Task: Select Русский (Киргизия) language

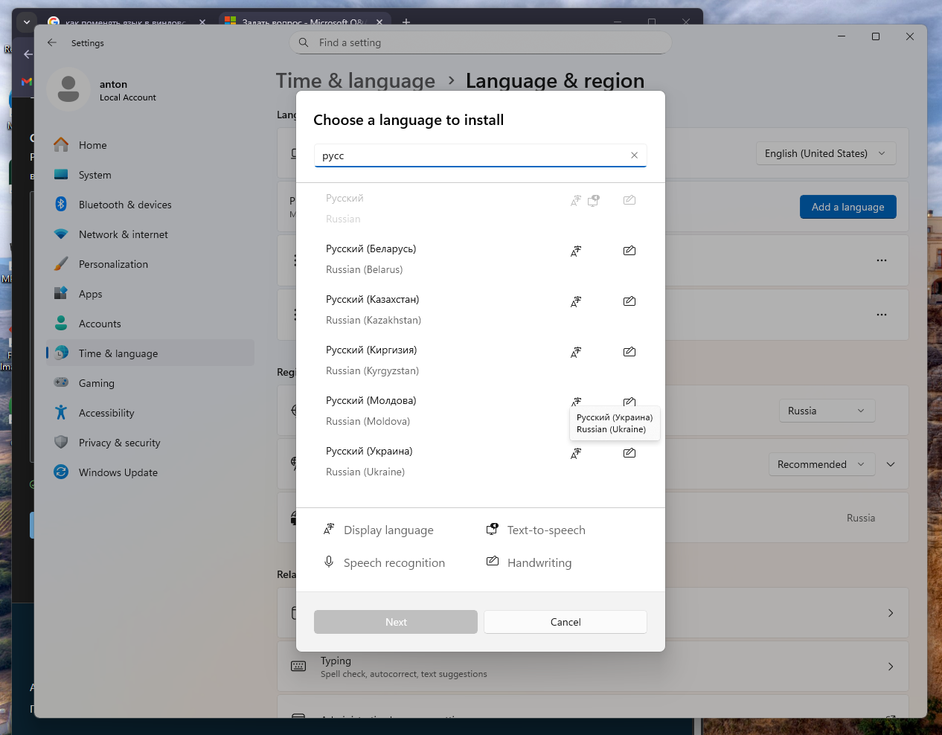Action: (x=480, y=360)
